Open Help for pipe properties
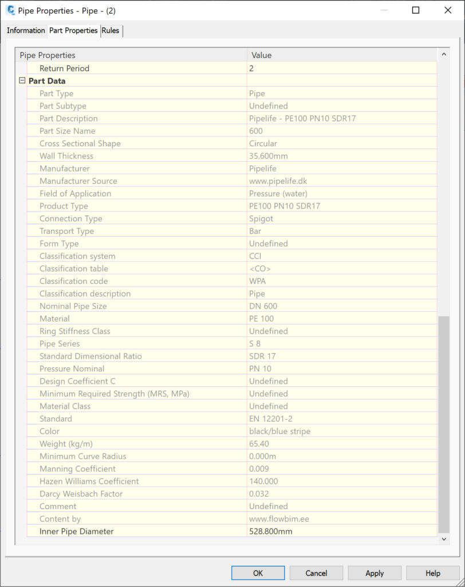 (x=433, y=573)
